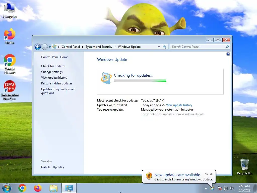Launch Chrome from the taskbar
This screenshot has width=257, height=193.
pyautogui.click(x=22, y=188)
